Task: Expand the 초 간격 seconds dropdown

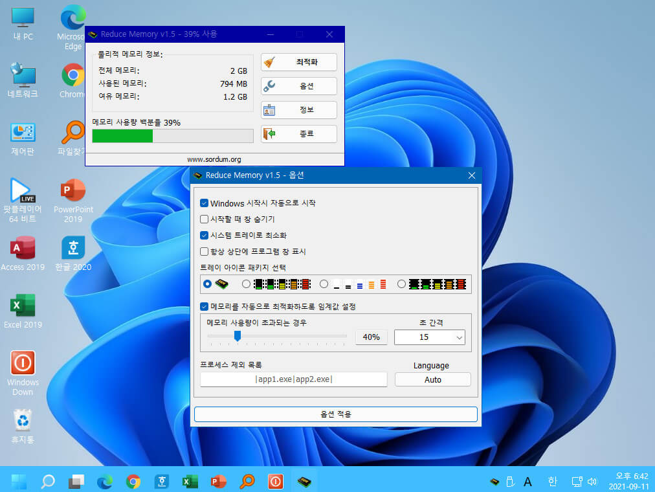Action: click(x=429, y=337)
